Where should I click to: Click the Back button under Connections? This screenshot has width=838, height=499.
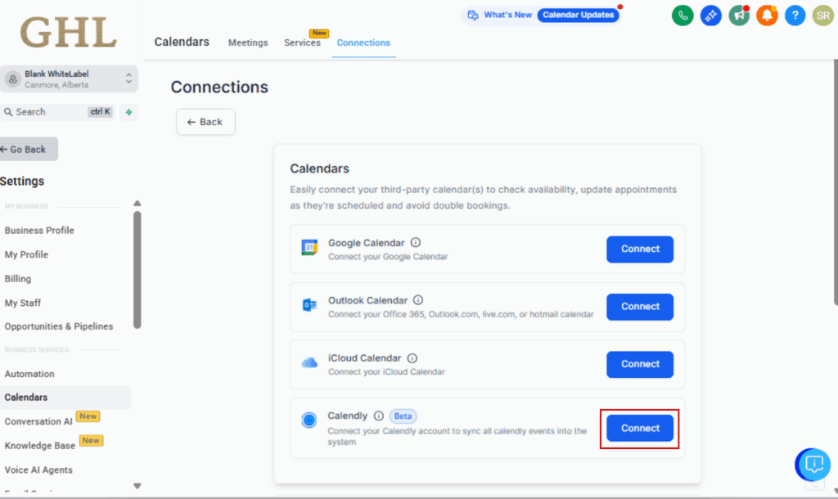(205, 122)
